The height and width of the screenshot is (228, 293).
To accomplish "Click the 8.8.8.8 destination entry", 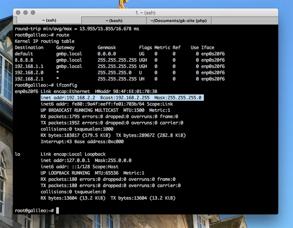I will coord(24,60).
